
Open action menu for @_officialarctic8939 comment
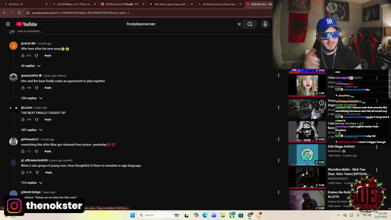[278, 160]
